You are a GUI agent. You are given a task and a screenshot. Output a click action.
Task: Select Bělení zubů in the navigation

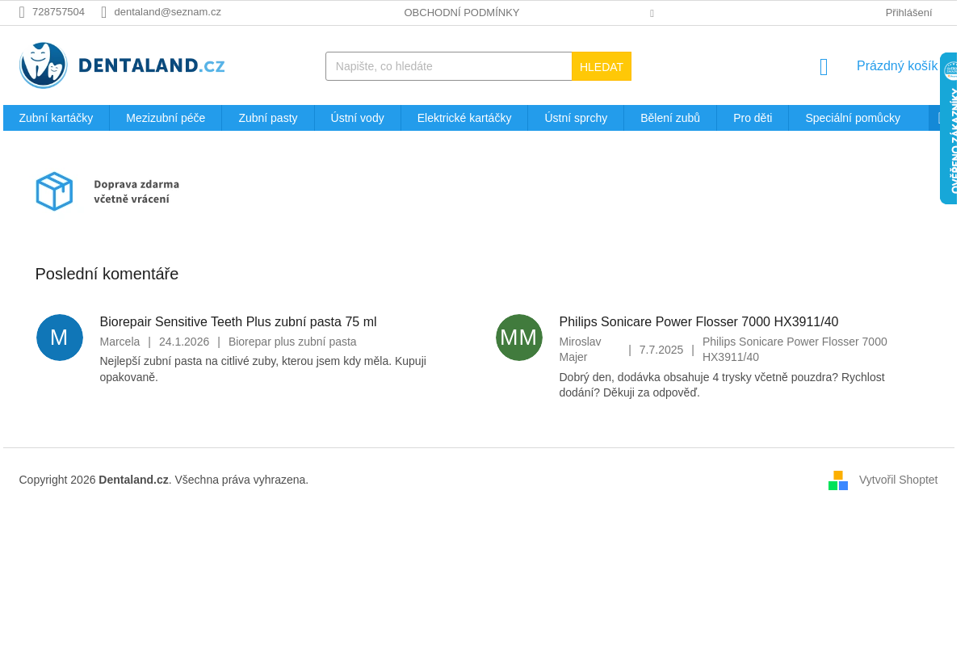669,118
